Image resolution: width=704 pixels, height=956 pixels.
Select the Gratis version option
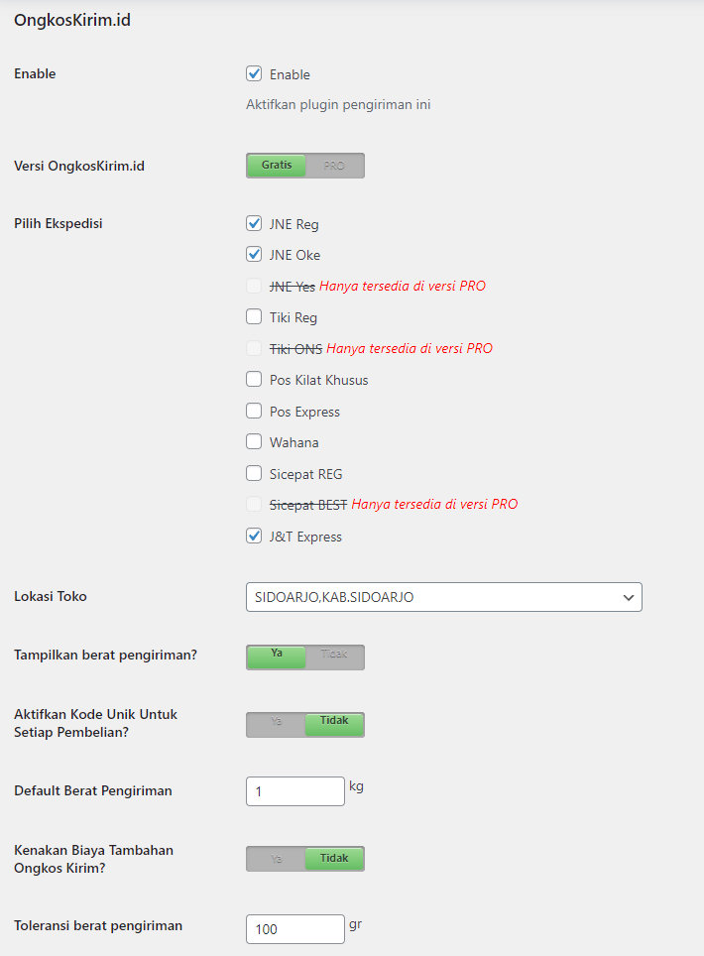click(277, 166)
